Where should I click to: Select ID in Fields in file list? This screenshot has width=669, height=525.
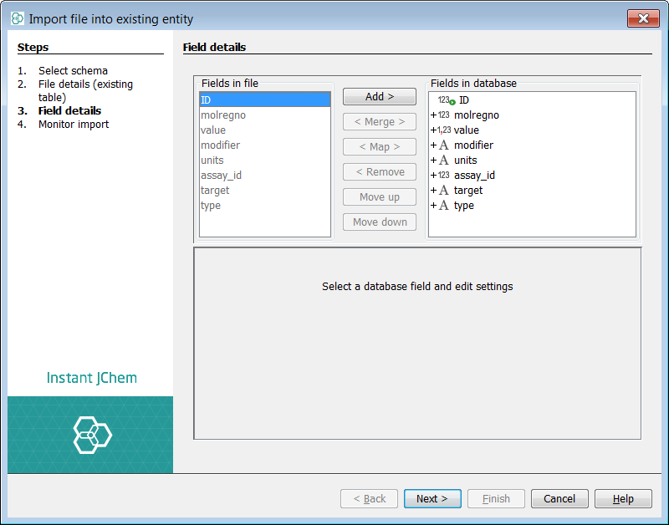pos(264,99)
